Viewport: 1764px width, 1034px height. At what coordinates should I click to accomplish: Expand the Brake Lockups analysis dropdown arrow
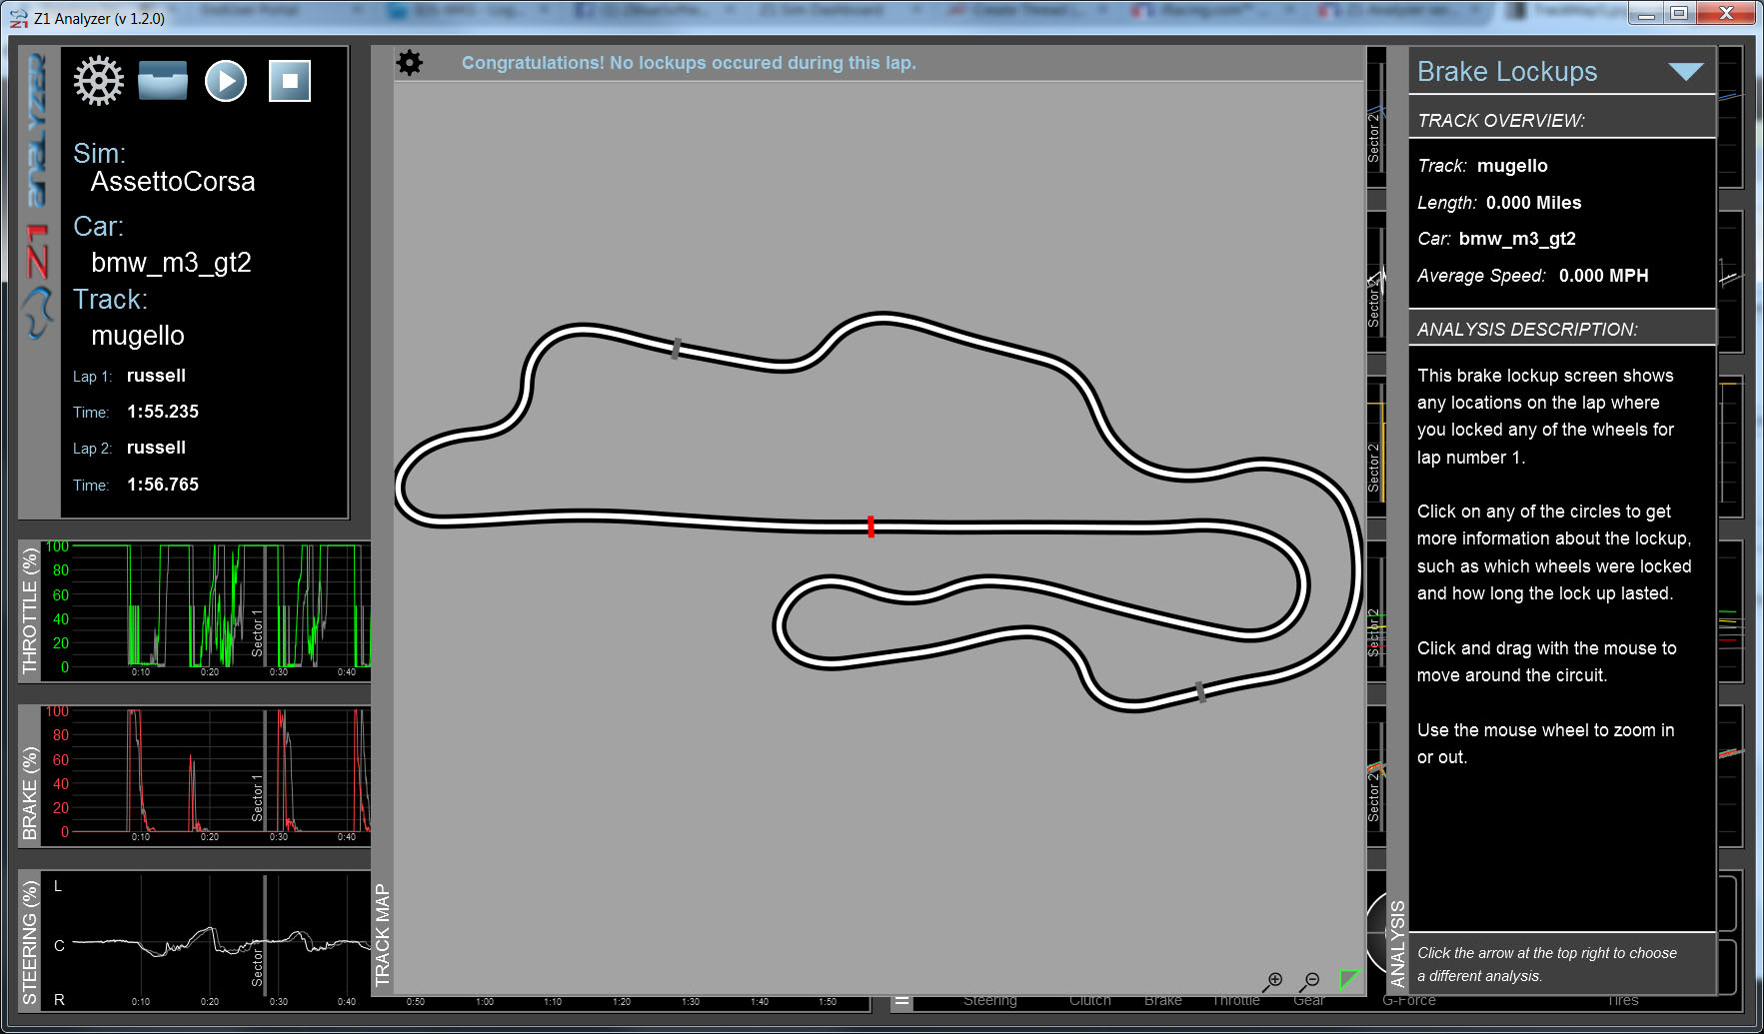pyautogui.click(x=1686, y=72)
